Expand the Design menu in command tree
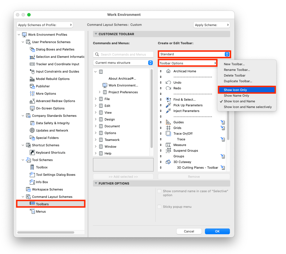Screen dimensions: 286x254 [96, 119]
